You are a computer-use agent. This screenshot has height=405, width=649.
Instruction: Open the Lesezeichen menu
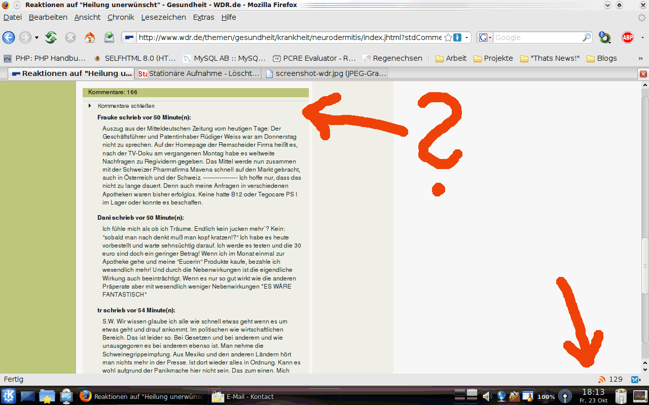[163, 17]
